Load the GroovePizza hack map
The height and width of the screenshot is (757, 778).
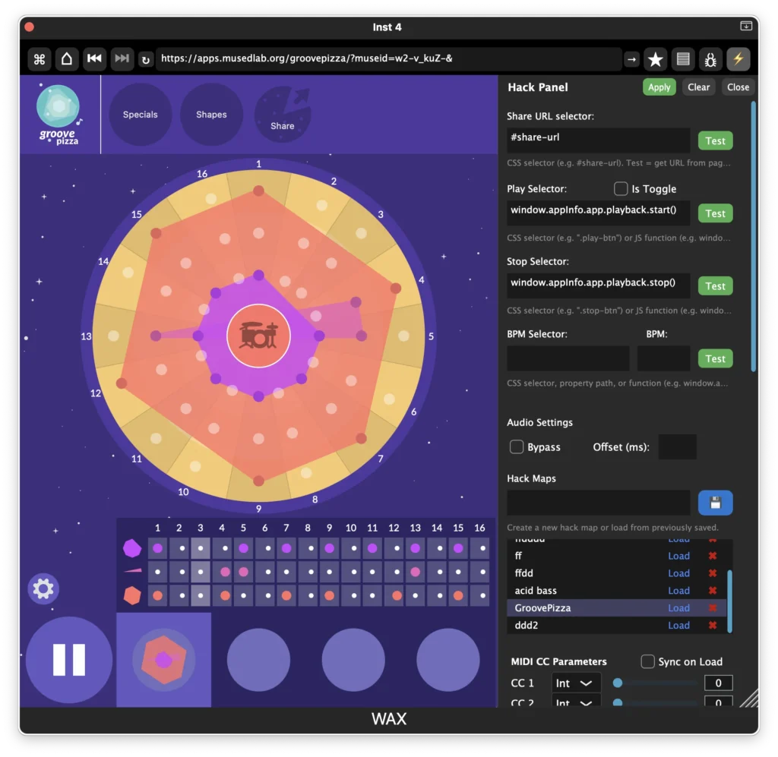[x=678, y=608]
